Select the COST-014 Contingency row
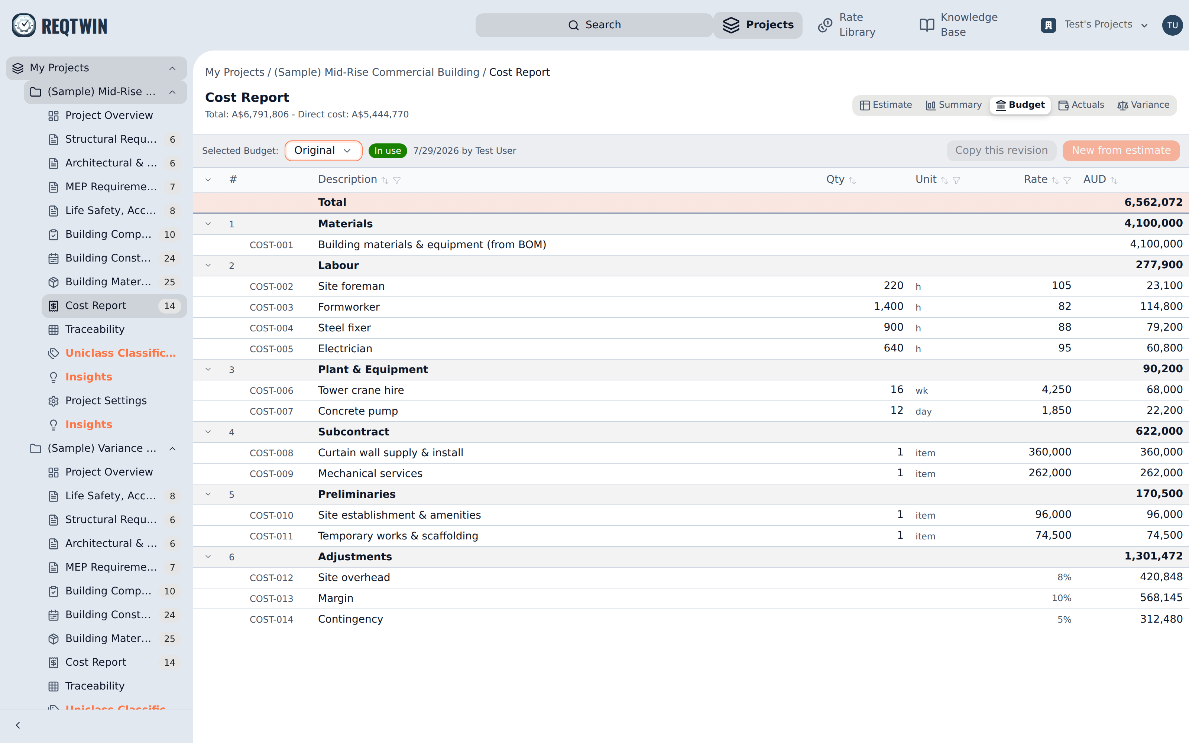 691,620
